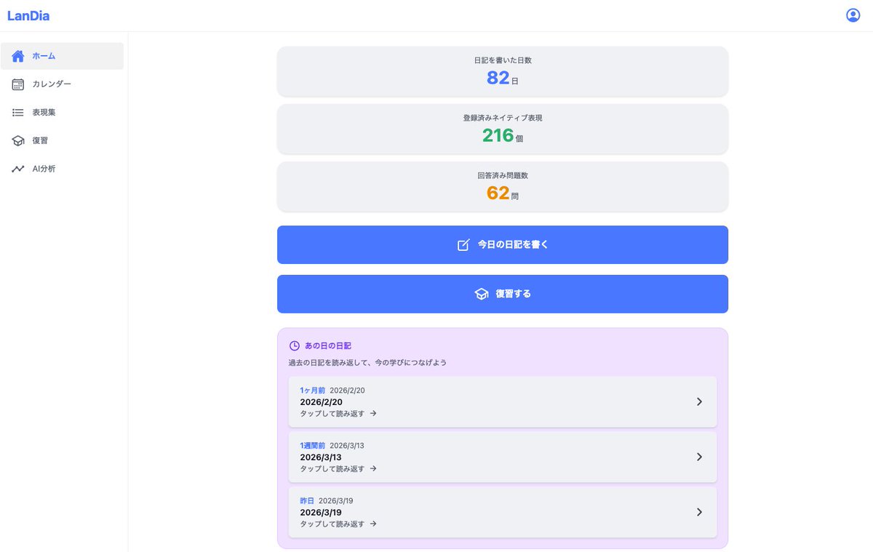
Task: Open the AI分析 menu item
Action: click(62, 169)
